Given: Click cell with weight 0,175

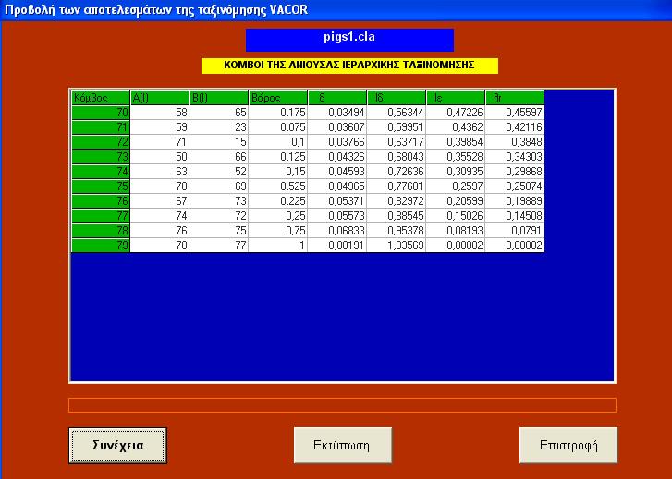Looking at the screenshot, I should coord(277,113).
